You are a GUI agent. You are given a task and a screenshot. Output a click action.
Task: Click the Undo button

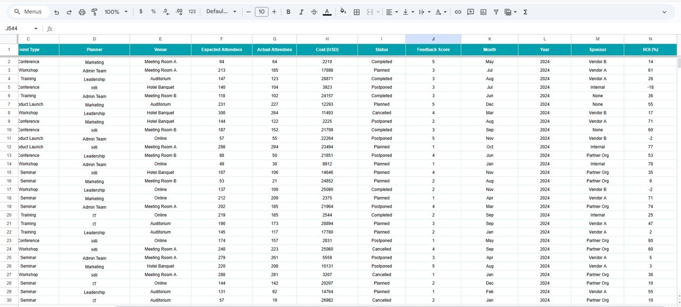click(x=56, y=12)
